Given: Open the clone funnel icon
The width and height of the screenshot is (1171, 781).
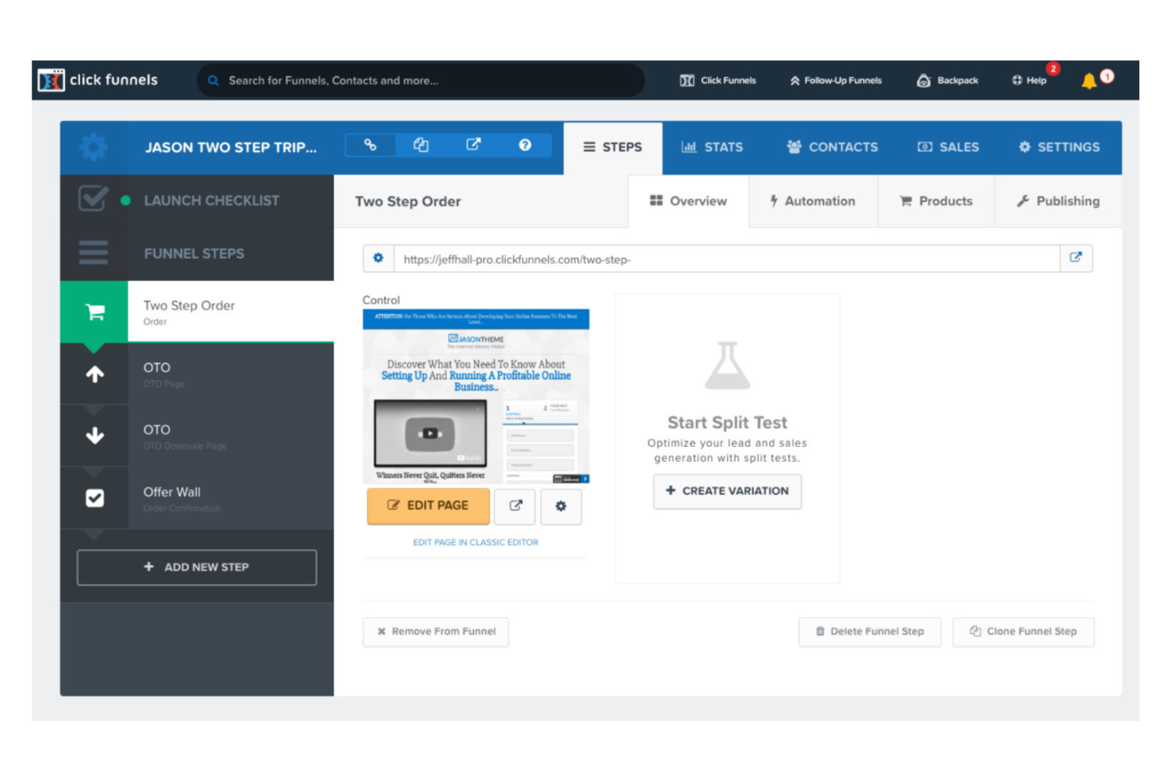Looking at the screenshot, I should click(421, 146).
